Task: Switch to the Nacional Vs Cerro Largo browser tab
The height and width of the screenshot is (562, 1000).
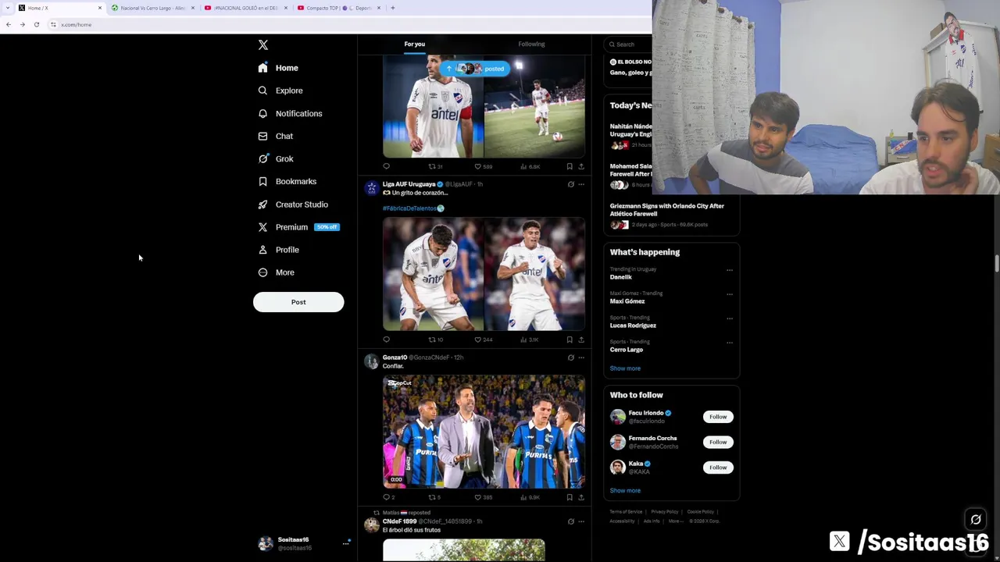Action: coord(152,8)
